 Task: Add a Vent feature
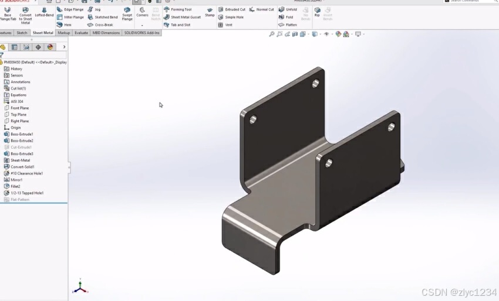tap(225, 25)
